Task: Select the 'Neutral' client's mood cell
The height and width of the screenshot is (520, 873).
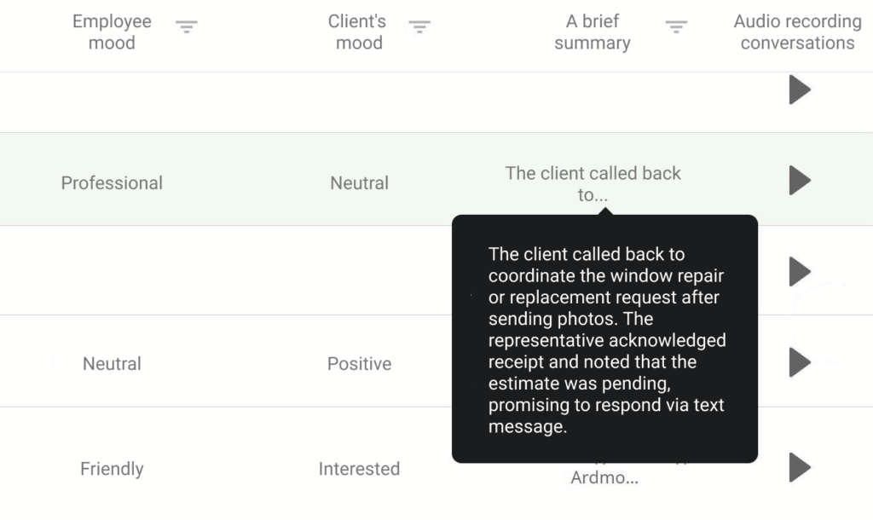Action: pyautogui.click(x=359, y=182)
